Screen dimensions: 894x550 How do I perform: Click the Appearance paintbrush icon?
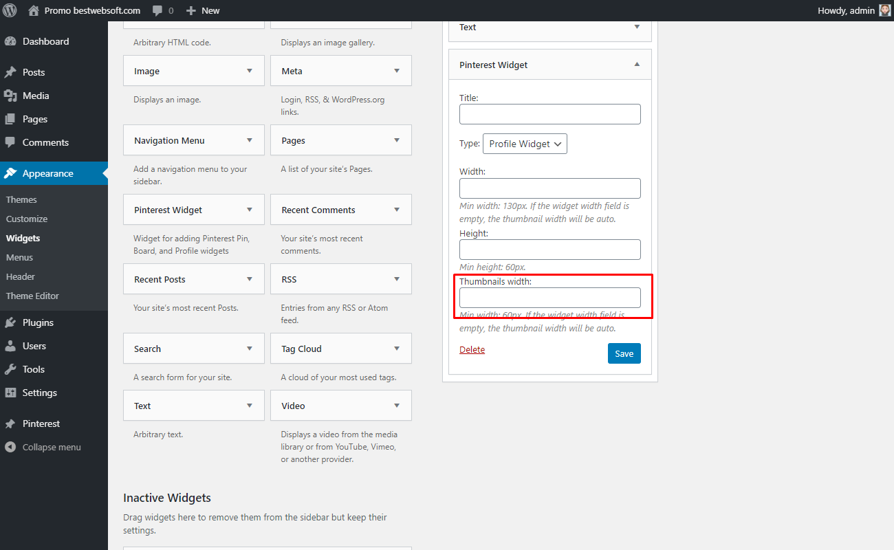[10, 173]
